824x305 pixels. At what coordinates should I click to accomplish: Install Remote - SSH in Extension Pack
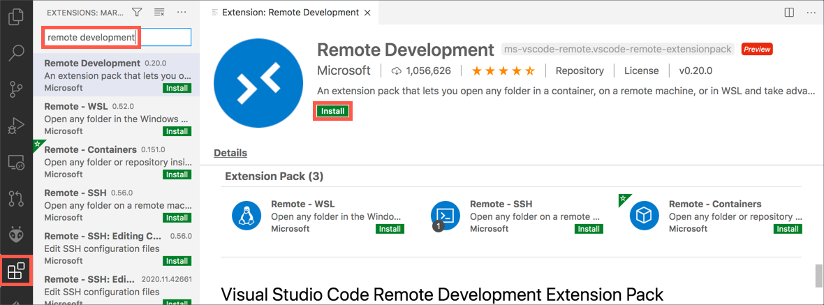(589, 229)
